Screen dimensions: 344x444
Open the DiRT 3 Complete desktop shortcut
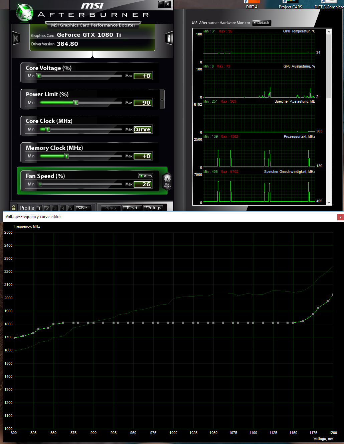(x=329, y=4)
